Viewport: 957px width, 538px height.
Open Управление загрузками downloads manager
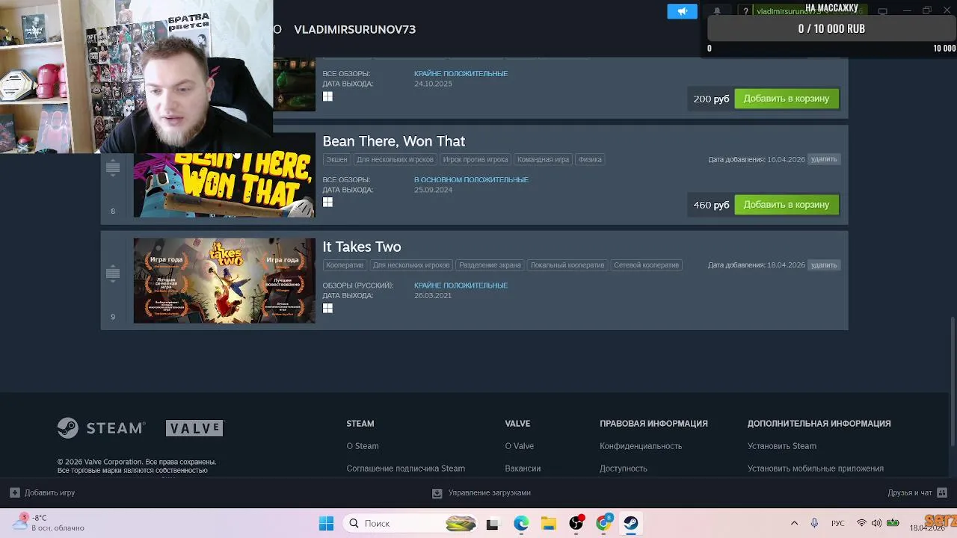[481, 493]
